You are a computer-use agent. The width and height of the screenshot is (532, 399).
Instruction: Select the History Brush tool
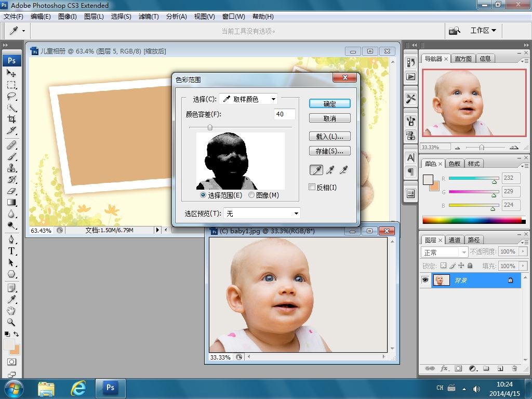pyautogui.click(x=11, y=179)
